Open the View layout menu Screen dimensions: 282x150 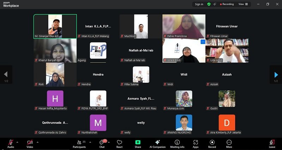tap(243, 4)
